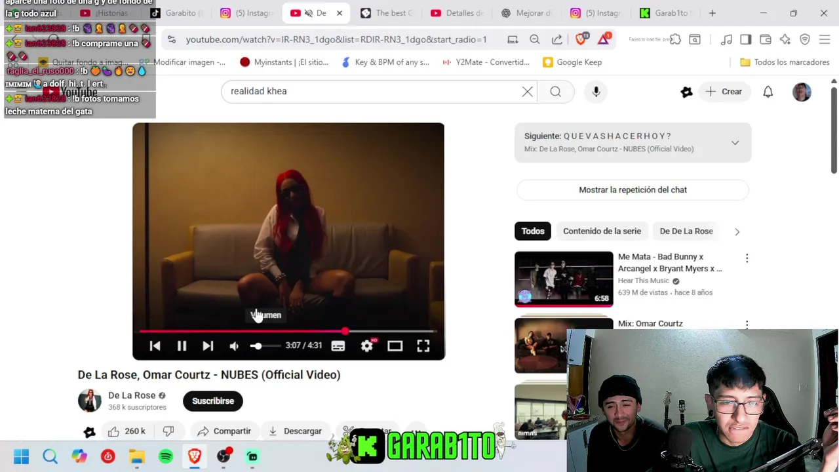Expand the Siguiente playlist panel chevron

pyautogui.click(x=735, y=142)
